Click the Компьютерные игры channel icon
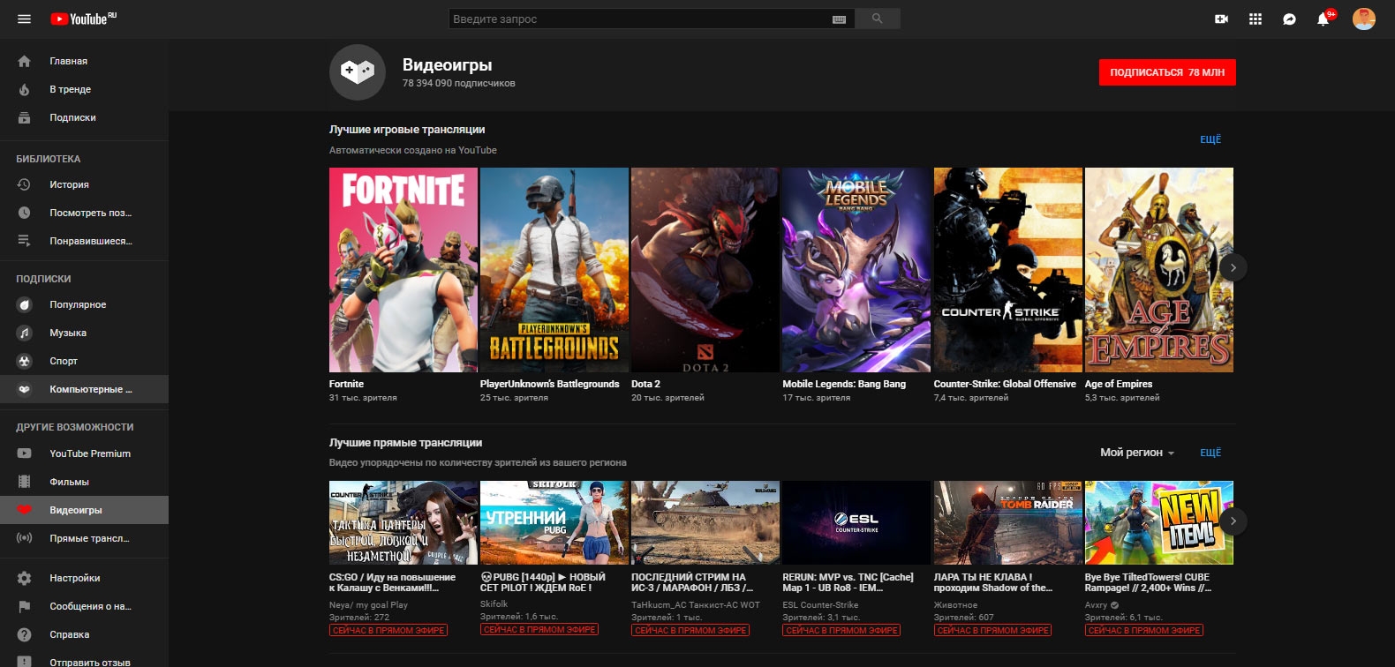The height and width of the screenshot is (667, 1395). 25,389
